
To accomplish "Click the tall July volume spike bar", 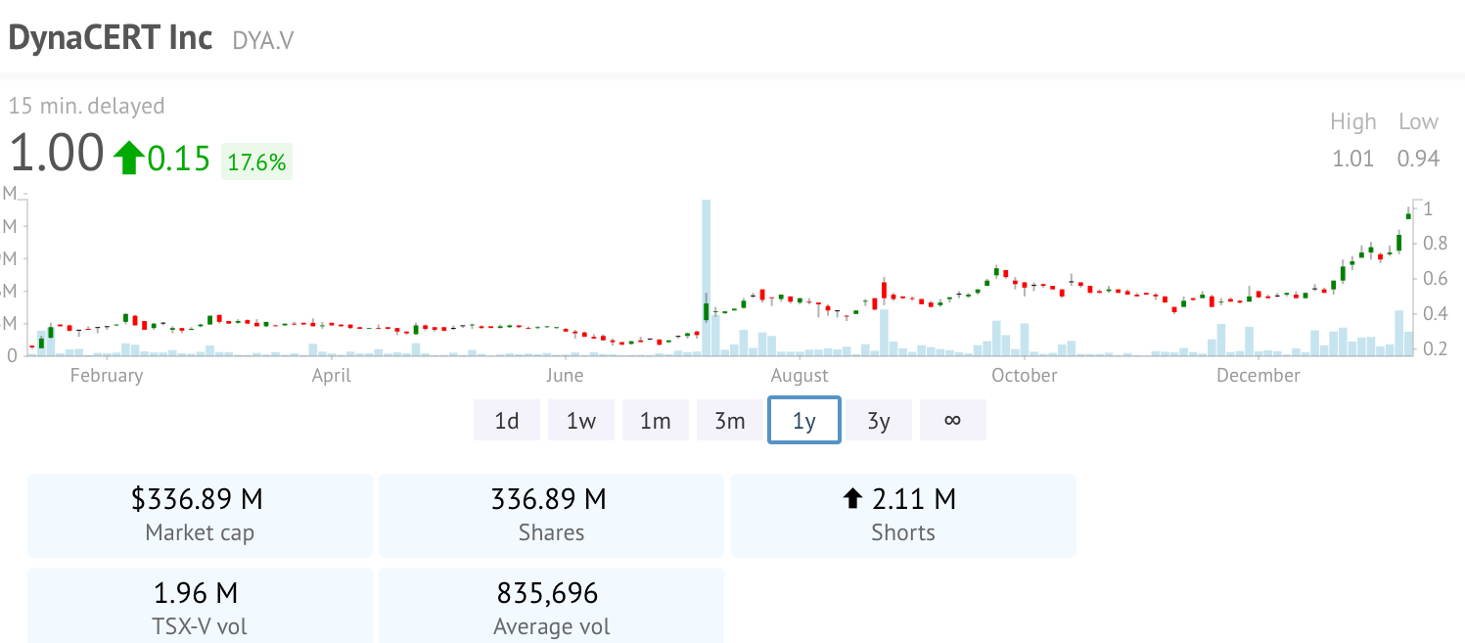I will pyautogui.click(x=706, y=278).
